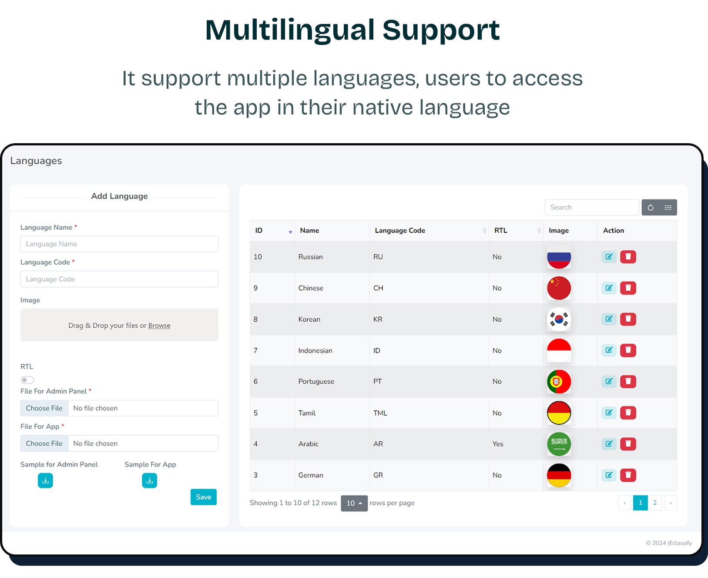Click the Browse link in image dropzone
Viewport: 708px width, 578px height.
click(159, 326)
